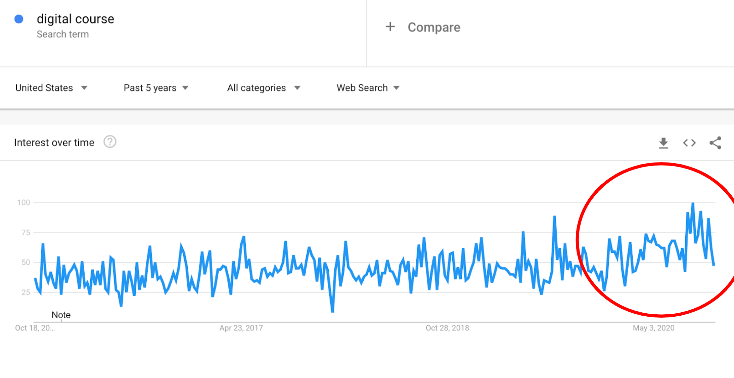Click the plus icon beside Compare
734x378 pixels.
tap(390, 26)
